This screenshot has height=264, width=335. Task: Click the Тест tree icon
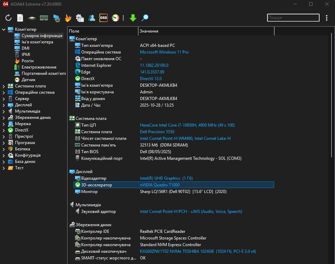tap(11, 168)
